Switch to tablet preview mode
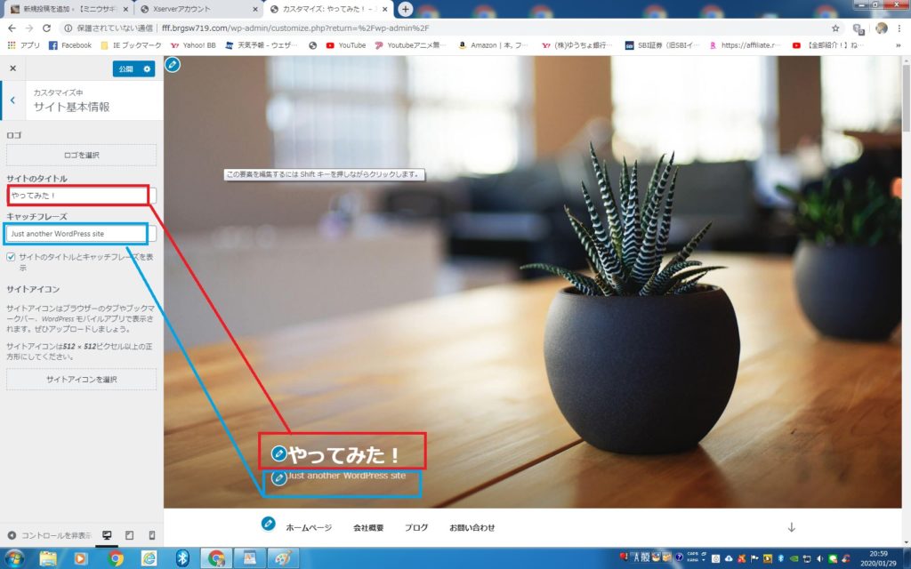 [x=129, y=535]
